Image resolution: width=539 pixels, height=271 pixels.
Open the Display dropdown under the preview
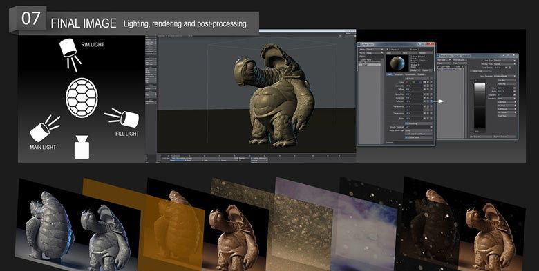click(x=415, y=70)
